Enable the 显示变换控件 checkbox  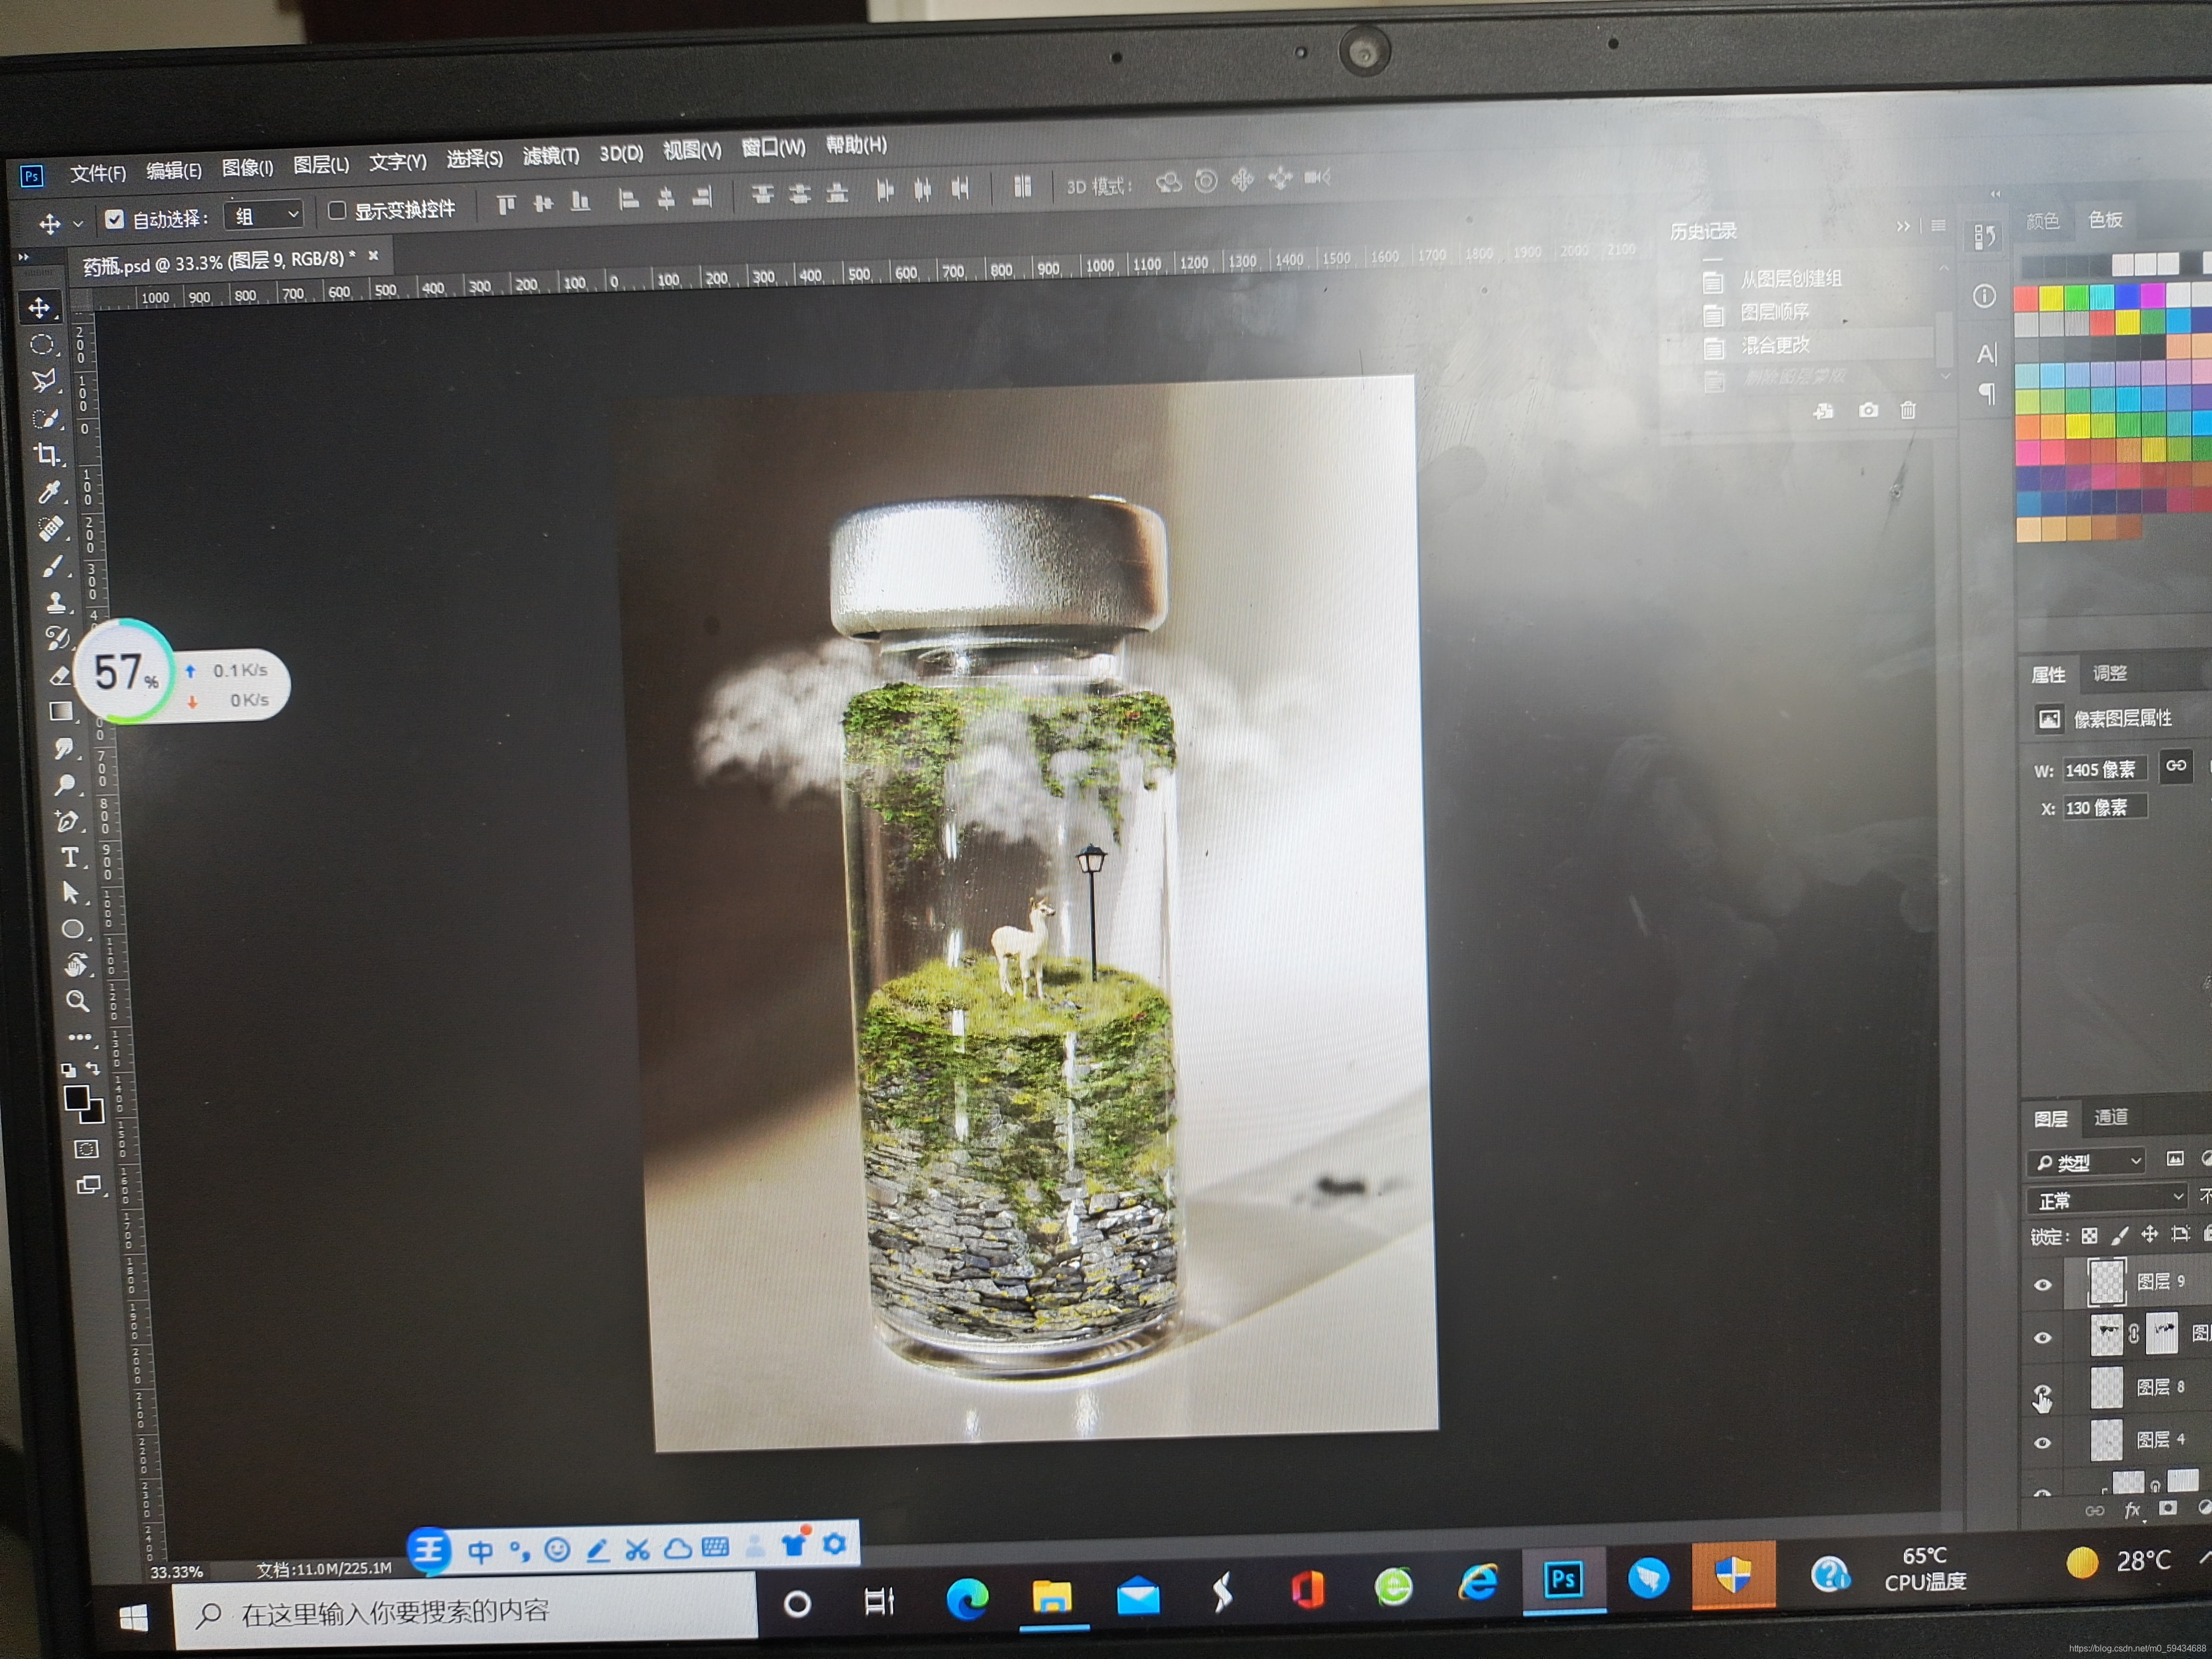(337, 210)
